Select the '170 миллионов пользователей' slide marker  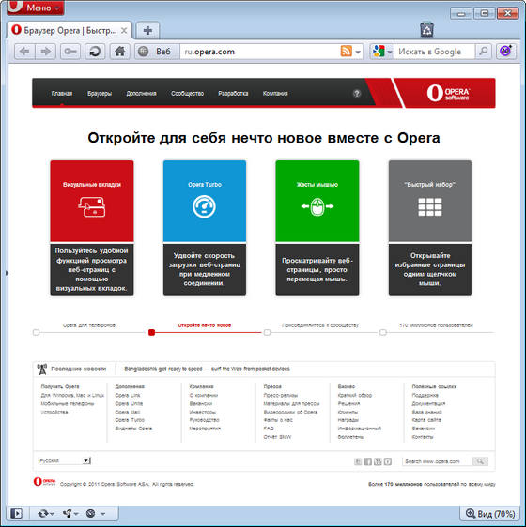(383, 332)
